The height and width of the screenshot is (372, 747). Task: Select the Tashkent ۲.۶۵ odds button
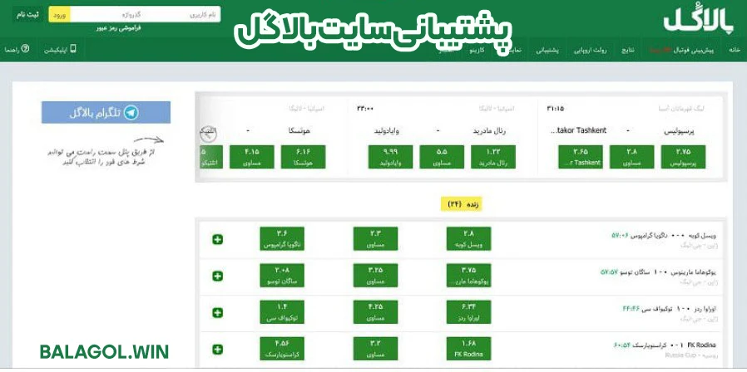(581, 157)
